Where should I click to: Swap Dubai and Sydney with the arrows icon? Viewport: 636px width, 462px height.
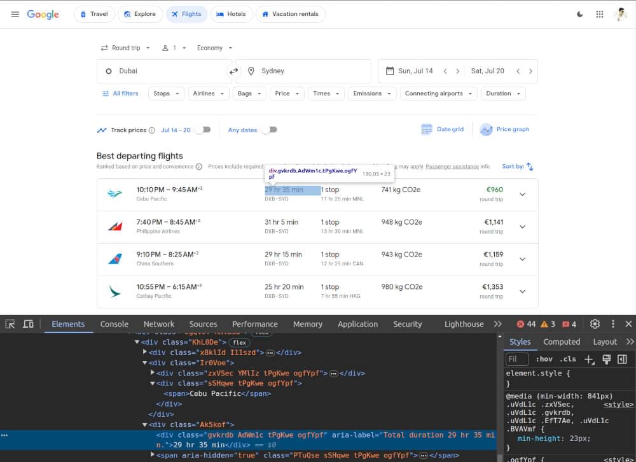click(234, 71)
